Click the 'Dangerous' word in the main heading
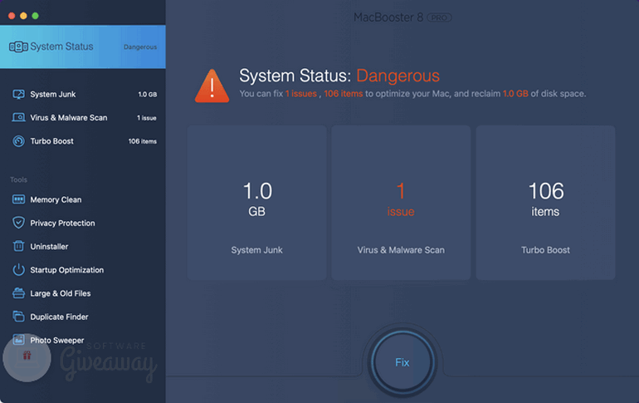639x403 pixels. pyautogui.click(x=398, y=76)
